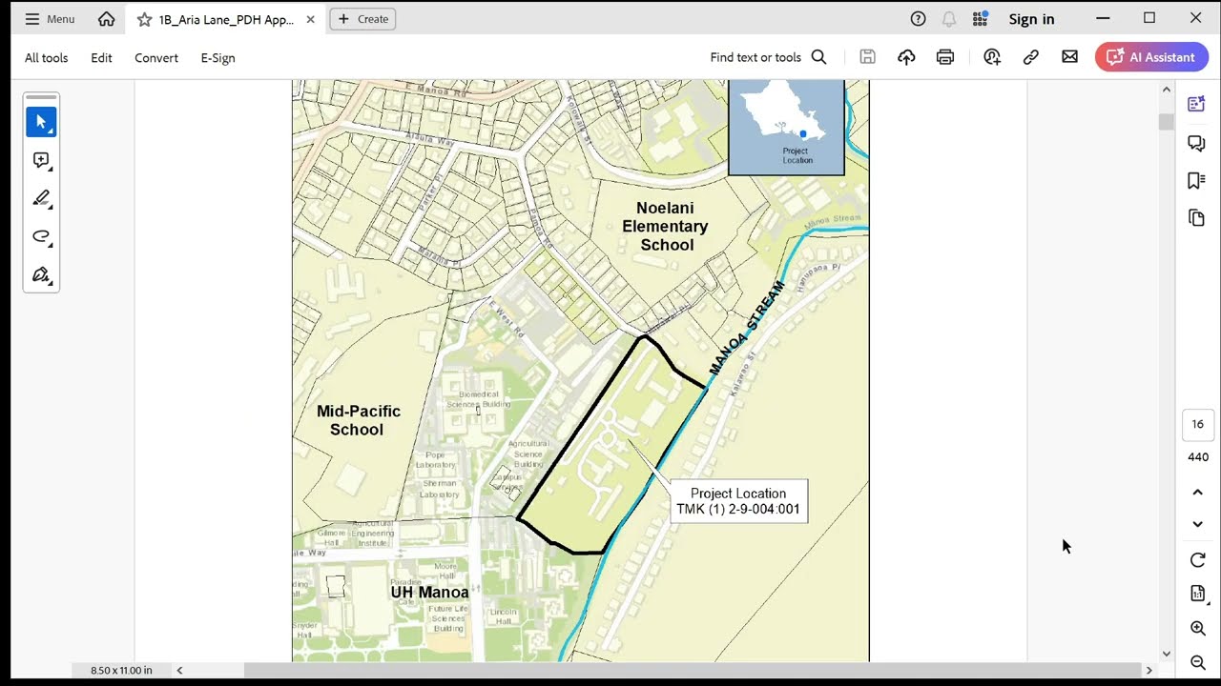Print the document with printer icon
The image size is (1221, 686).
[945, 57]
